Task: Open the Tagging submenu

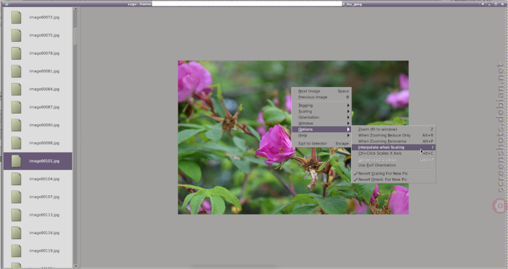Action: tap(321, 105)
